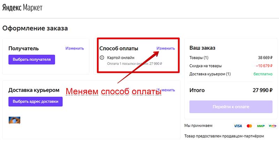Click the Выбрать адрес доставки button
Image resolution: width=279 pixels, height=141 pixels.
36,102
